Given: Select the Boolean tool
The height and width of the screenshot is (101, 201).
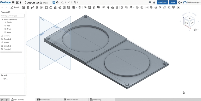Looking at the screenshot, I should (85, 7).
